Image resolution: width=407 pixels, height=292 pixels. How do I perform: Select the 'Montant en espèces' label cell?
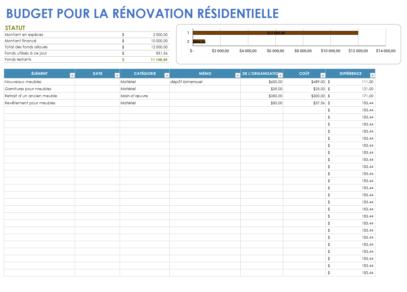coord(24,35)
